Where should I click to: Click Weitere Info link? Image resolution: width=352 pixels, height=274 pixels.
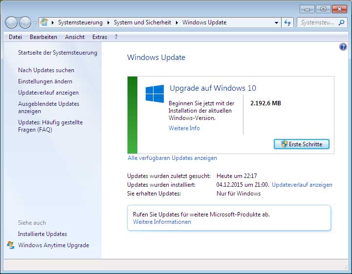point(184,128)
